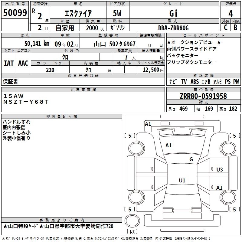Screen dimensions: 242x242
Task: Select the chassis number ZRR80-0591958
Action: 203,96
